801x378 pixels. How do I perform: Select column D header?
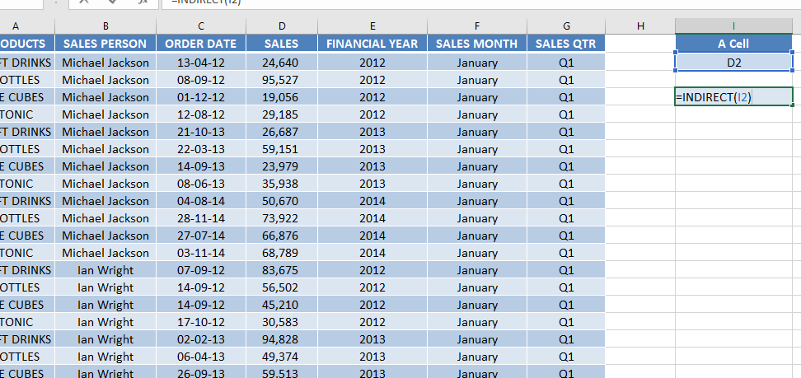click(x=282, y=26)
